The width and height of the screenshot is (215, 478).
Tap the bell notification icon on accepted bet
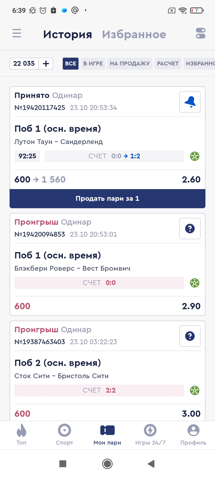pos(190,102)
